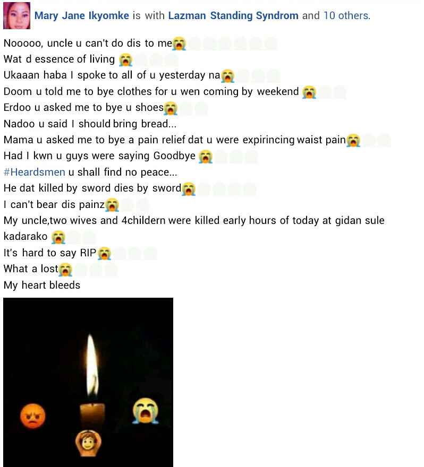Show the 10 others tagged
This screenshot has width=424, height=467.
[x=347, y=15]
